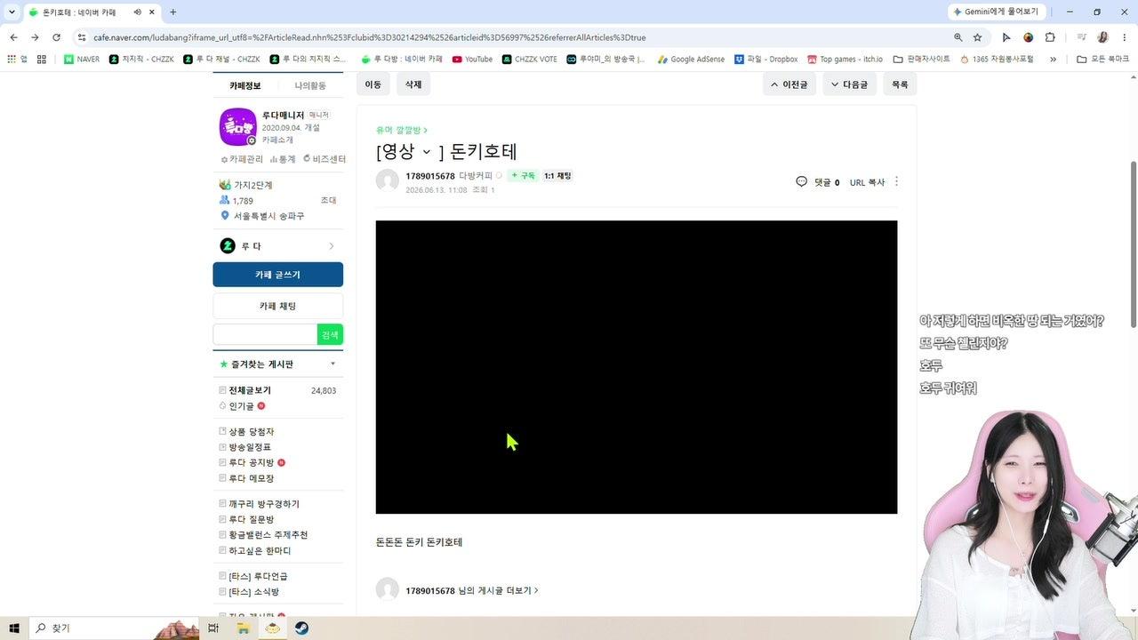Click inside the cafe search input field
Screen dimensions: 1138x640
pos(265,334)
